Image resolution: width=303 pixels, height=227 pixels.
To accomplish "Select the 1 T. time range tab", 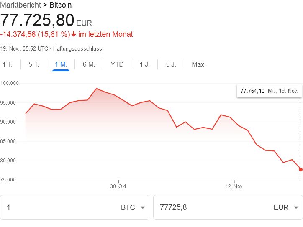I will pyautogui.click(x=8, y=64).
